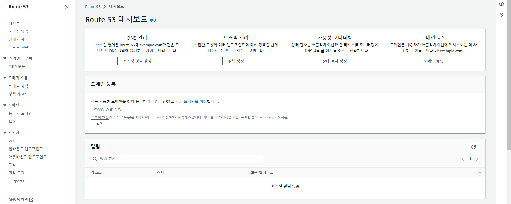Open 호스팅 영역 in the sidebar
The height and width of the screenshot is (204, 511).
pos(18,31)
